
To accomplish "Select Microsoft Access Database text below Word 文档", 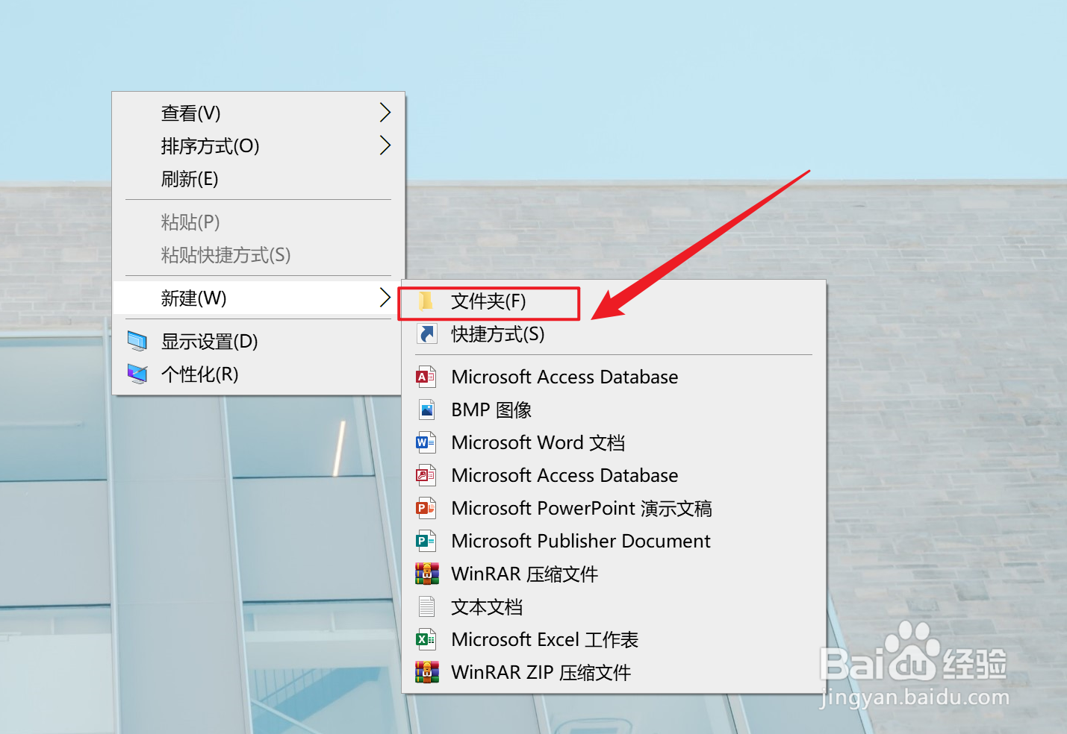I will coord(564,475).
